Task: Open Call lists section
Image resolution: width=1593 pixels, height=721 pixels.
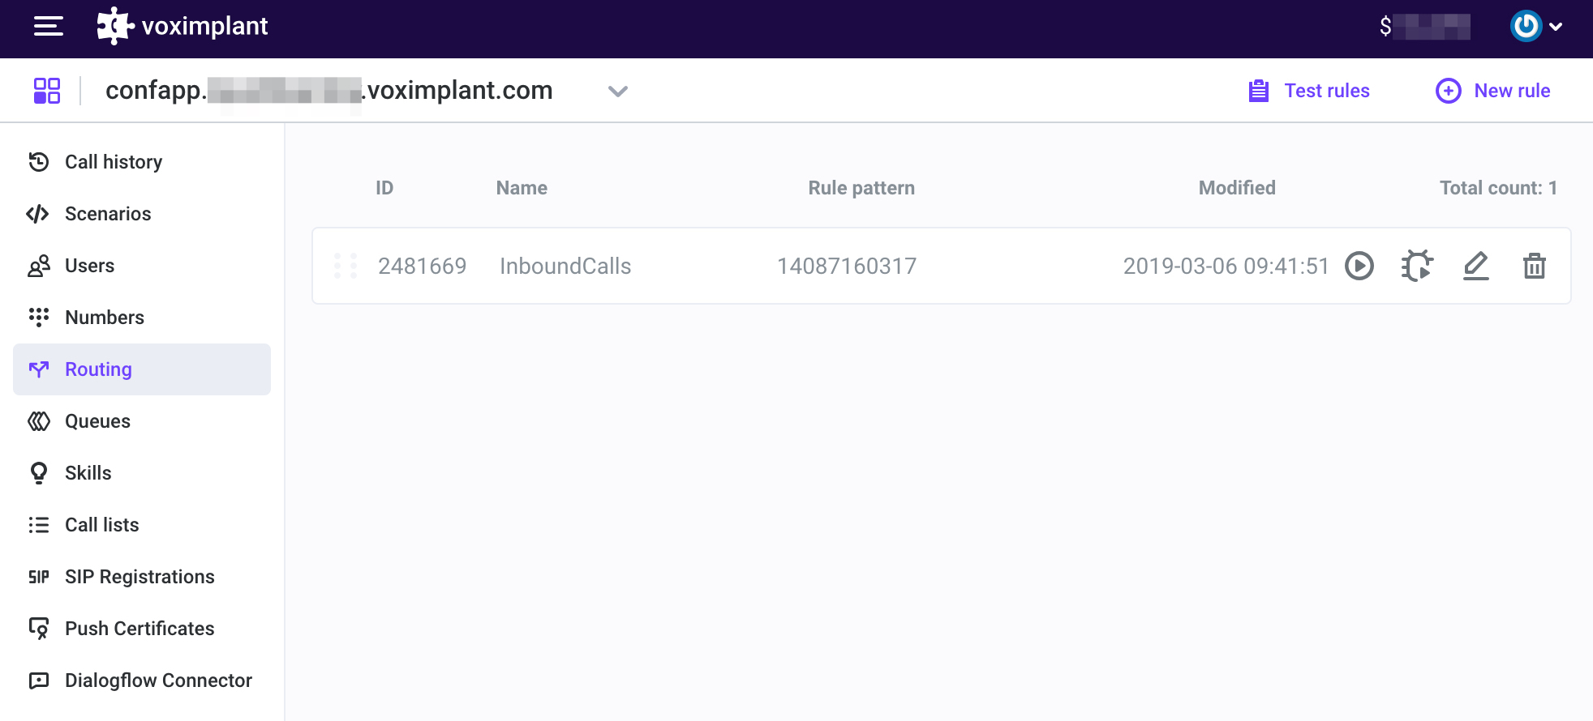Action: click(x=142, y=525)
